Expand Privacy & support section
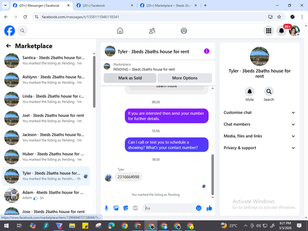The image size is (308, 231). pyautogui.click(x=259, y=148)
